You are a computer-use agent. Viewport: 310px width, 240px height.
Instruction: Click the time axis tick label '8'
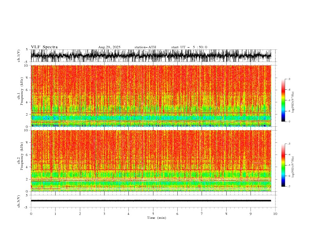(x=226, y=214)
